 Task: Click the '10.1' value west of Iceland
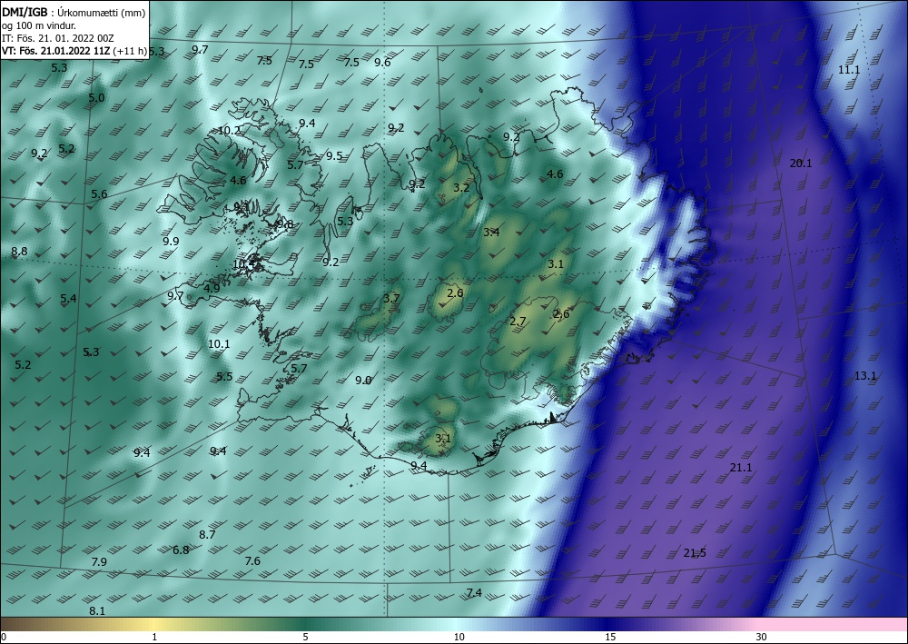(x=219, y=344)
